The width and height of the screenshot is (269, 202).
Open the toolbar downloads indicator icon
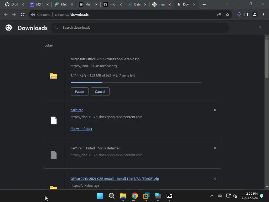tap(239, 15)
